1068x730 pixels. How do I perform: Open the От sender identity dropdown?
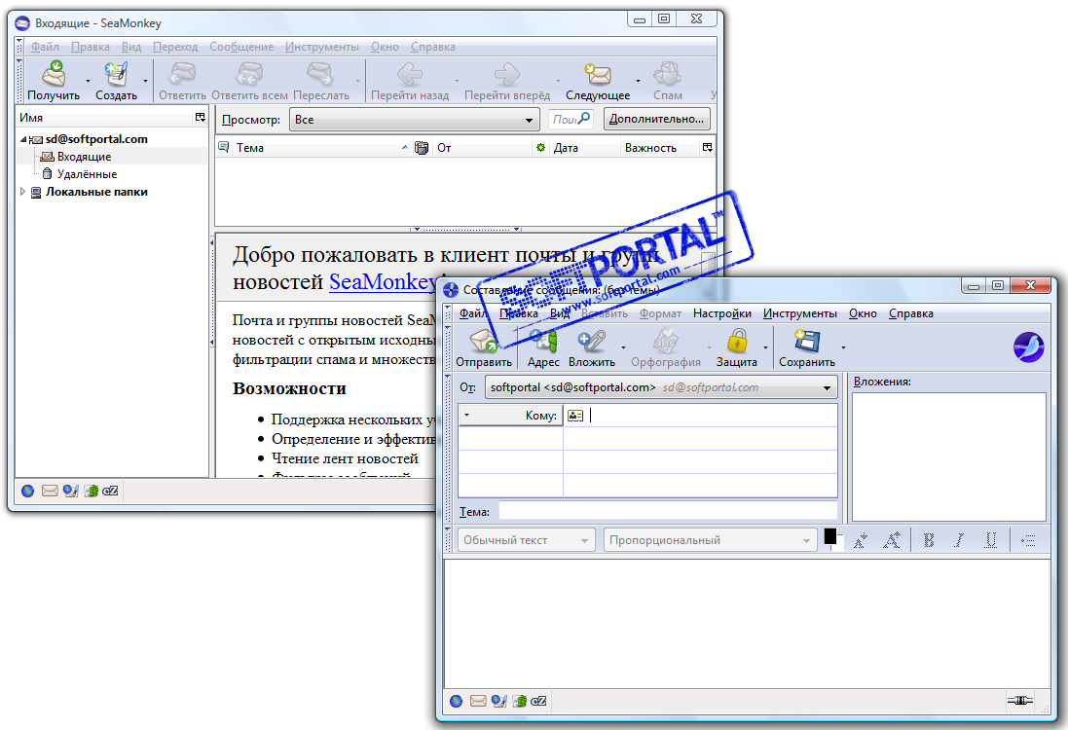point(661,387)
